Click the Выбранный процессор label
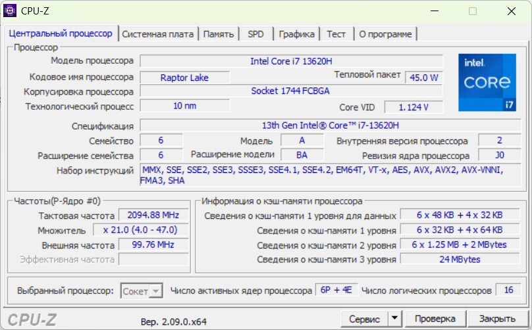Screen dimensions: 532x330 pyautogui.click(x=65, y=291)
